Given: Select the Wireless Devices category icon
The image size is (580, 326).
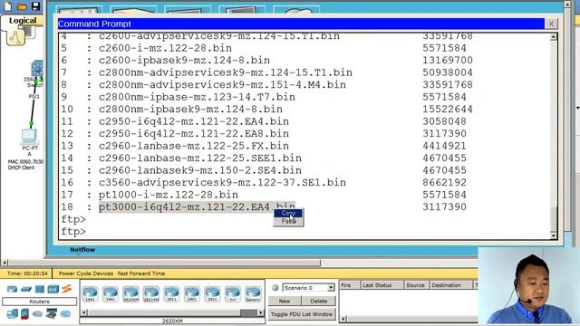Looking at the screenshot, I should (53, 289).
